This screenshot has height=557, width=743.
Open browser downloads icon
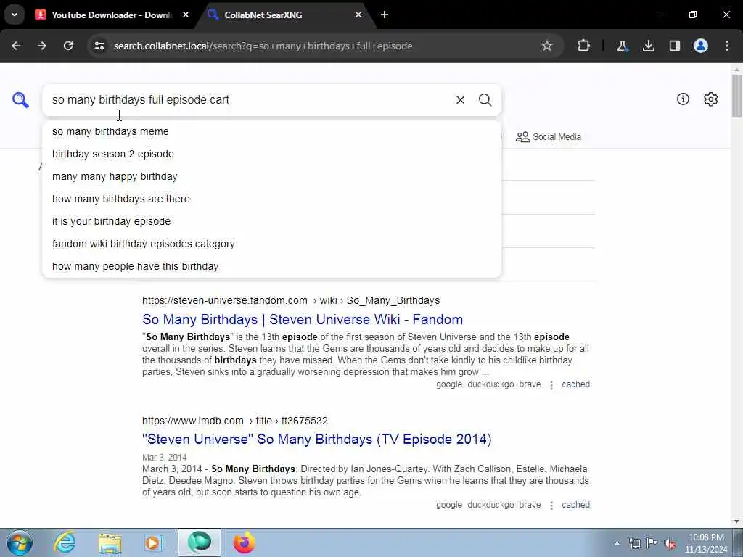pos(648,46)
